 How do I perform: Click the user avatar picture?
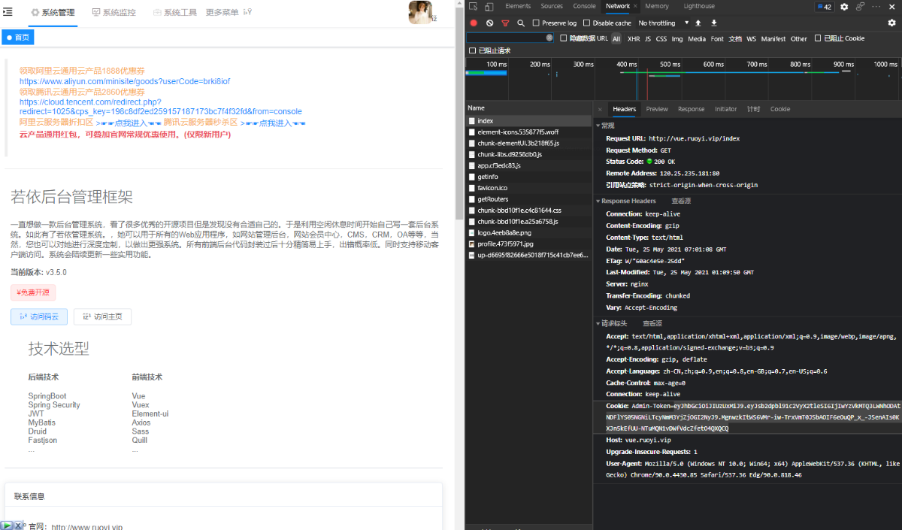tap(420, 12)
